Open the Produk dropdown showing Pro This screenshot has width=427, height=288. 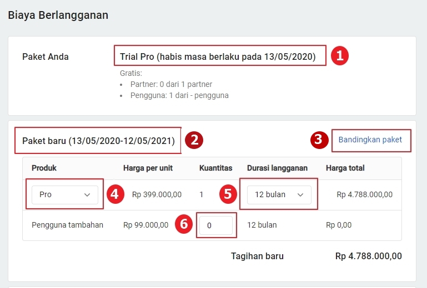pyautogui.click(x=65, y=194)
